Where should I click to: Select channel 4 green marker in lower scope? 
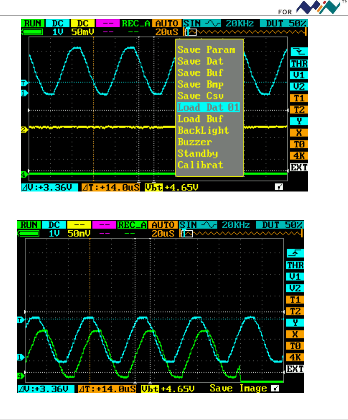(20, 376)
